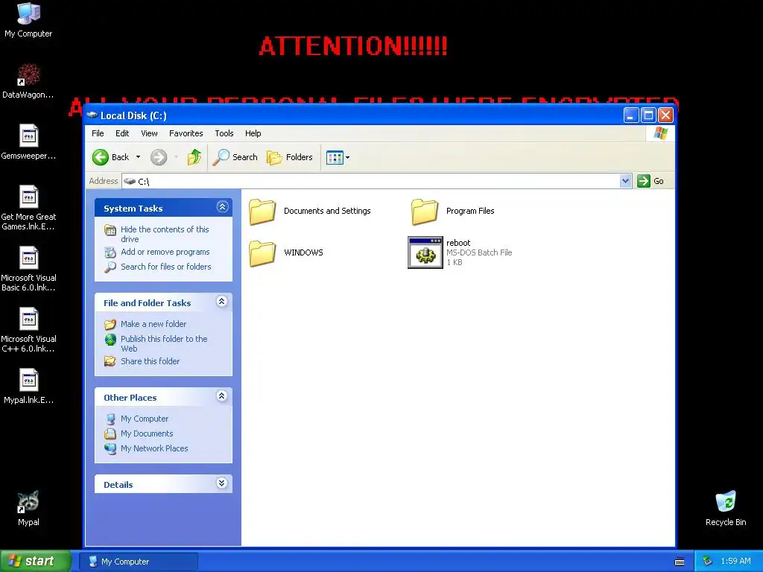
Task: Select the Mypal raccoon desktop shortcut
Action: 28,502
